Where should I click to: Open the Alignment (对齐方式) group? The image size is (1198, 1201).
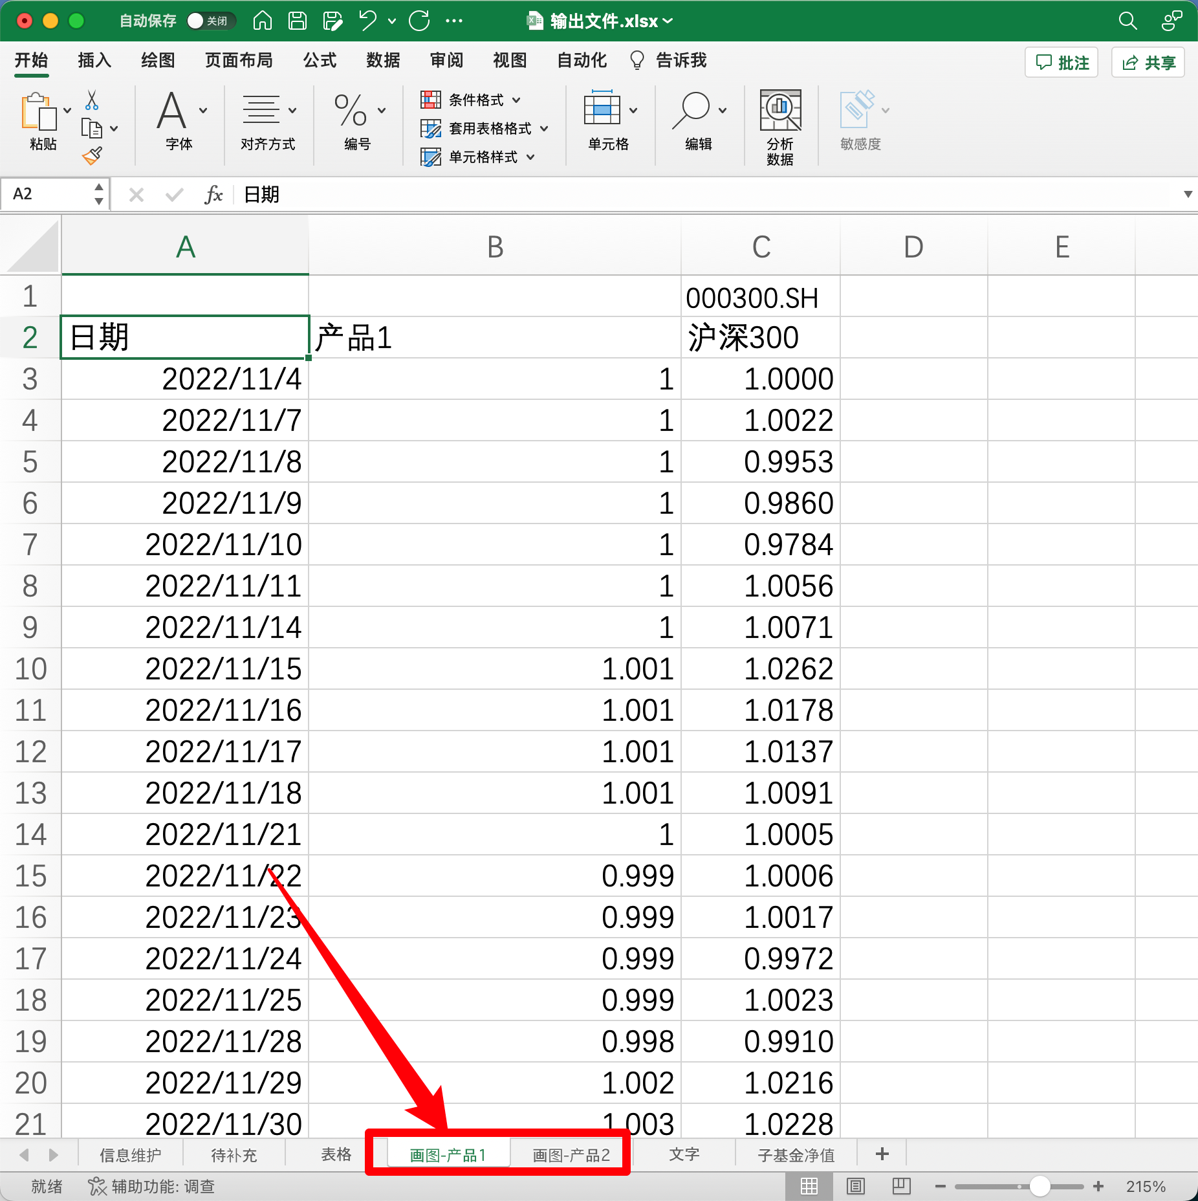268,121
